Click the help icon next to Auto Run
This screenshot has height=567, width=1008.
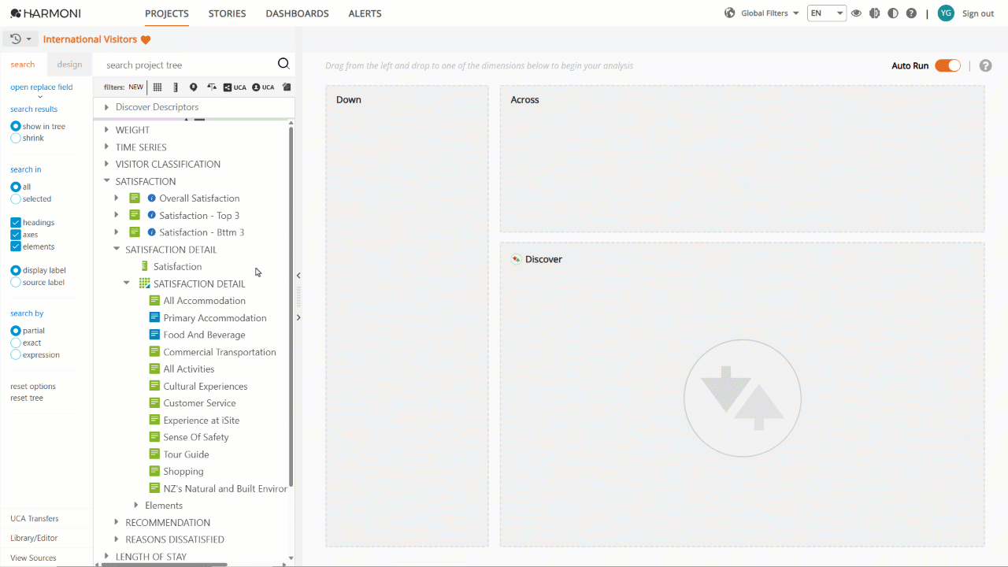point(985,66)
